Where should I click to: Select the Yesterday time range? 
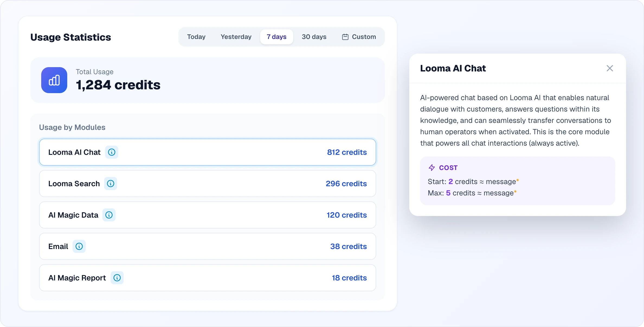236,37
